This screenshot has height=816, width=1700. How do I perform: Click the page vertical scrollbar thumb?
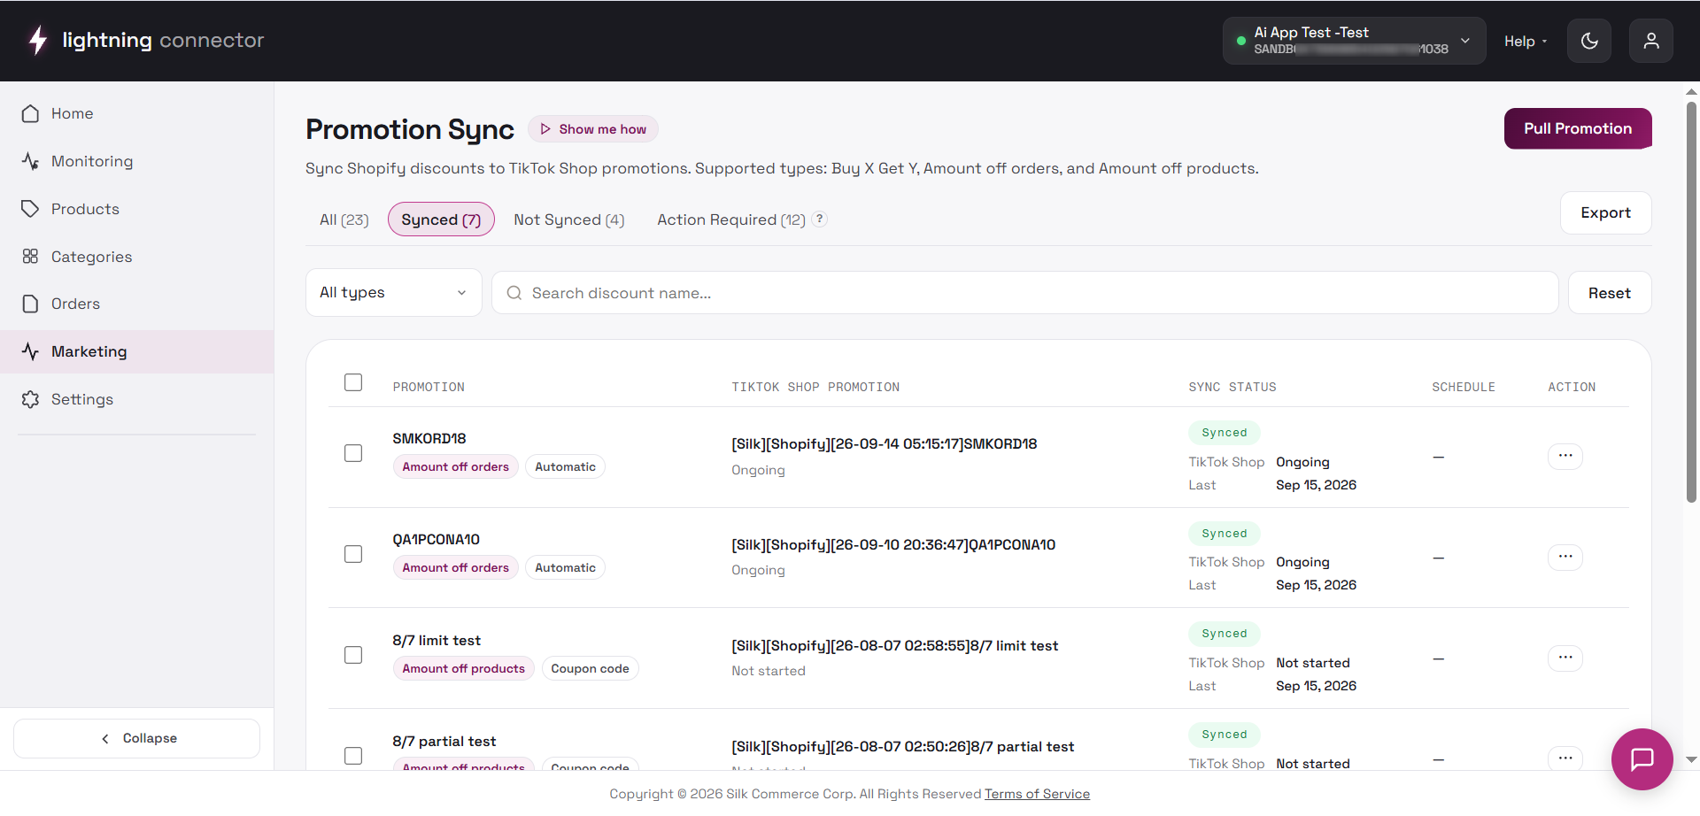click(1691, 301)
